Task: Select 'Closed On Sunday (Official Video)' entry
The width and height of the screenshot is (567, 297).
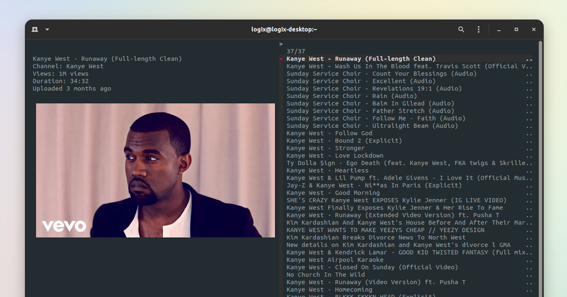Action: coord(409,267)
